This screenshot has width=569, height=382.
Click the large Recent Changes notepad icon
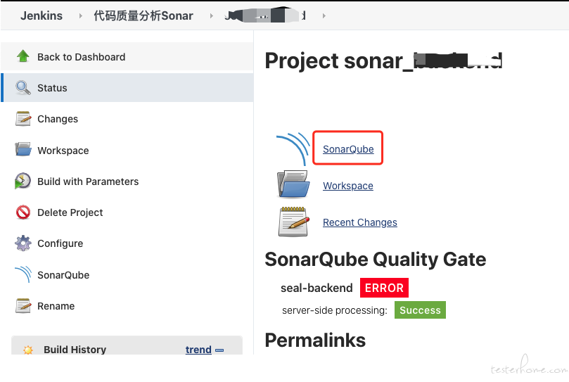coord(293,222)
